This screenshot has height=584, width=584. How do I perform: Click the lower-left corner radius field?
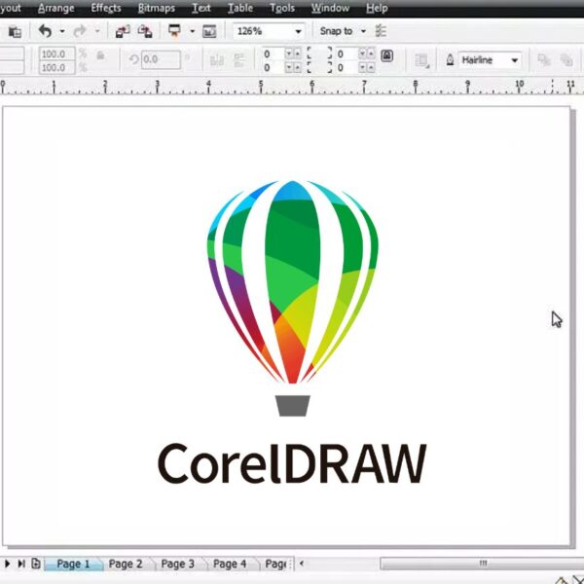coord(273,68)
